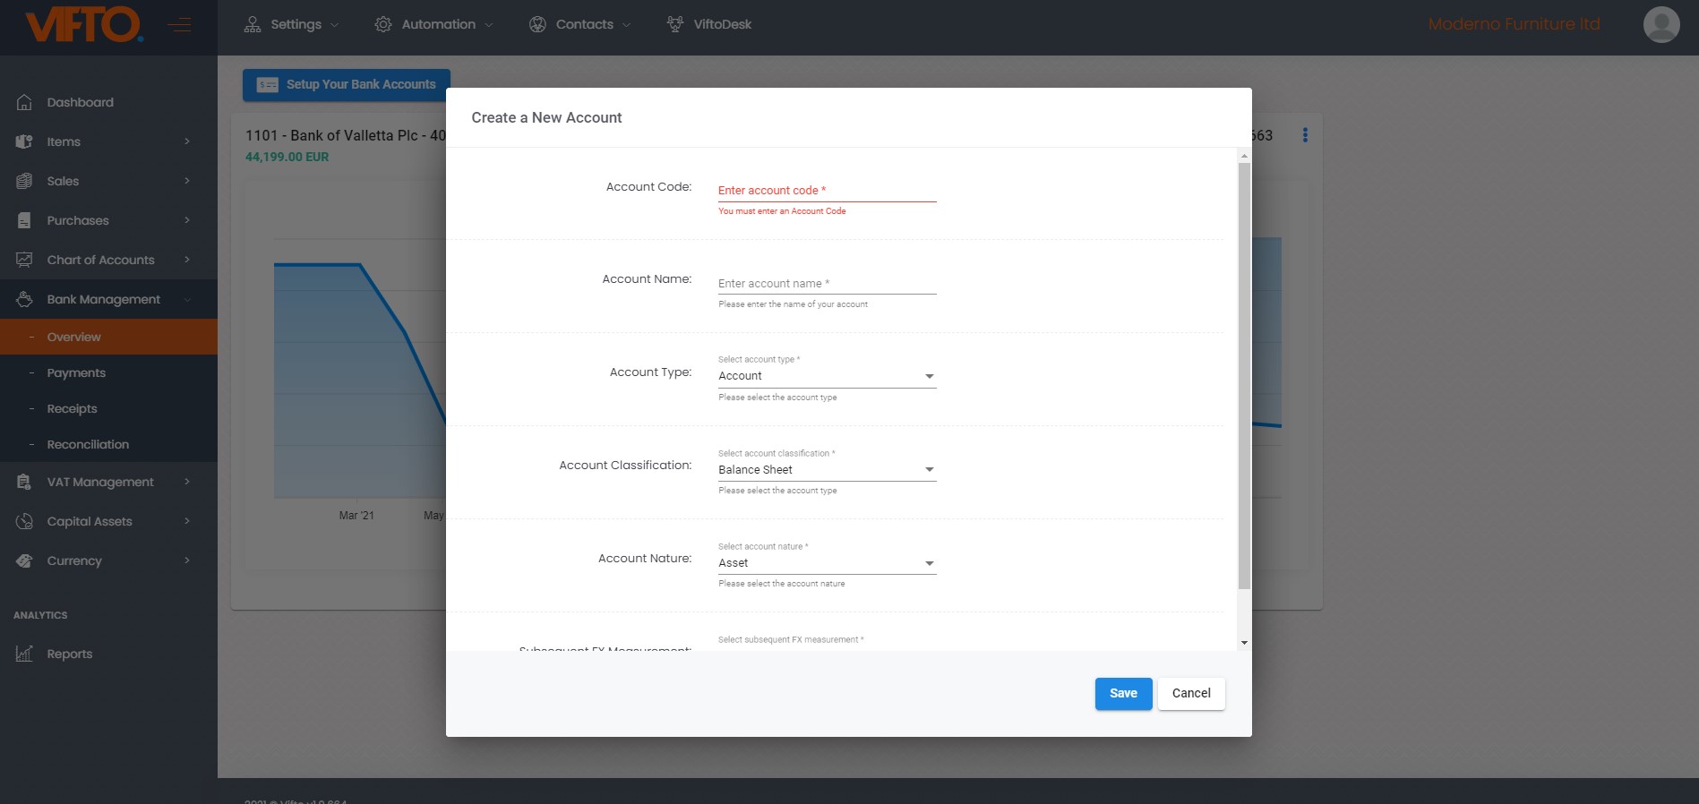Click the "Create a New Account" heading
The height and width of the screenshot is (804, 1699).
[x=546, y=117]
